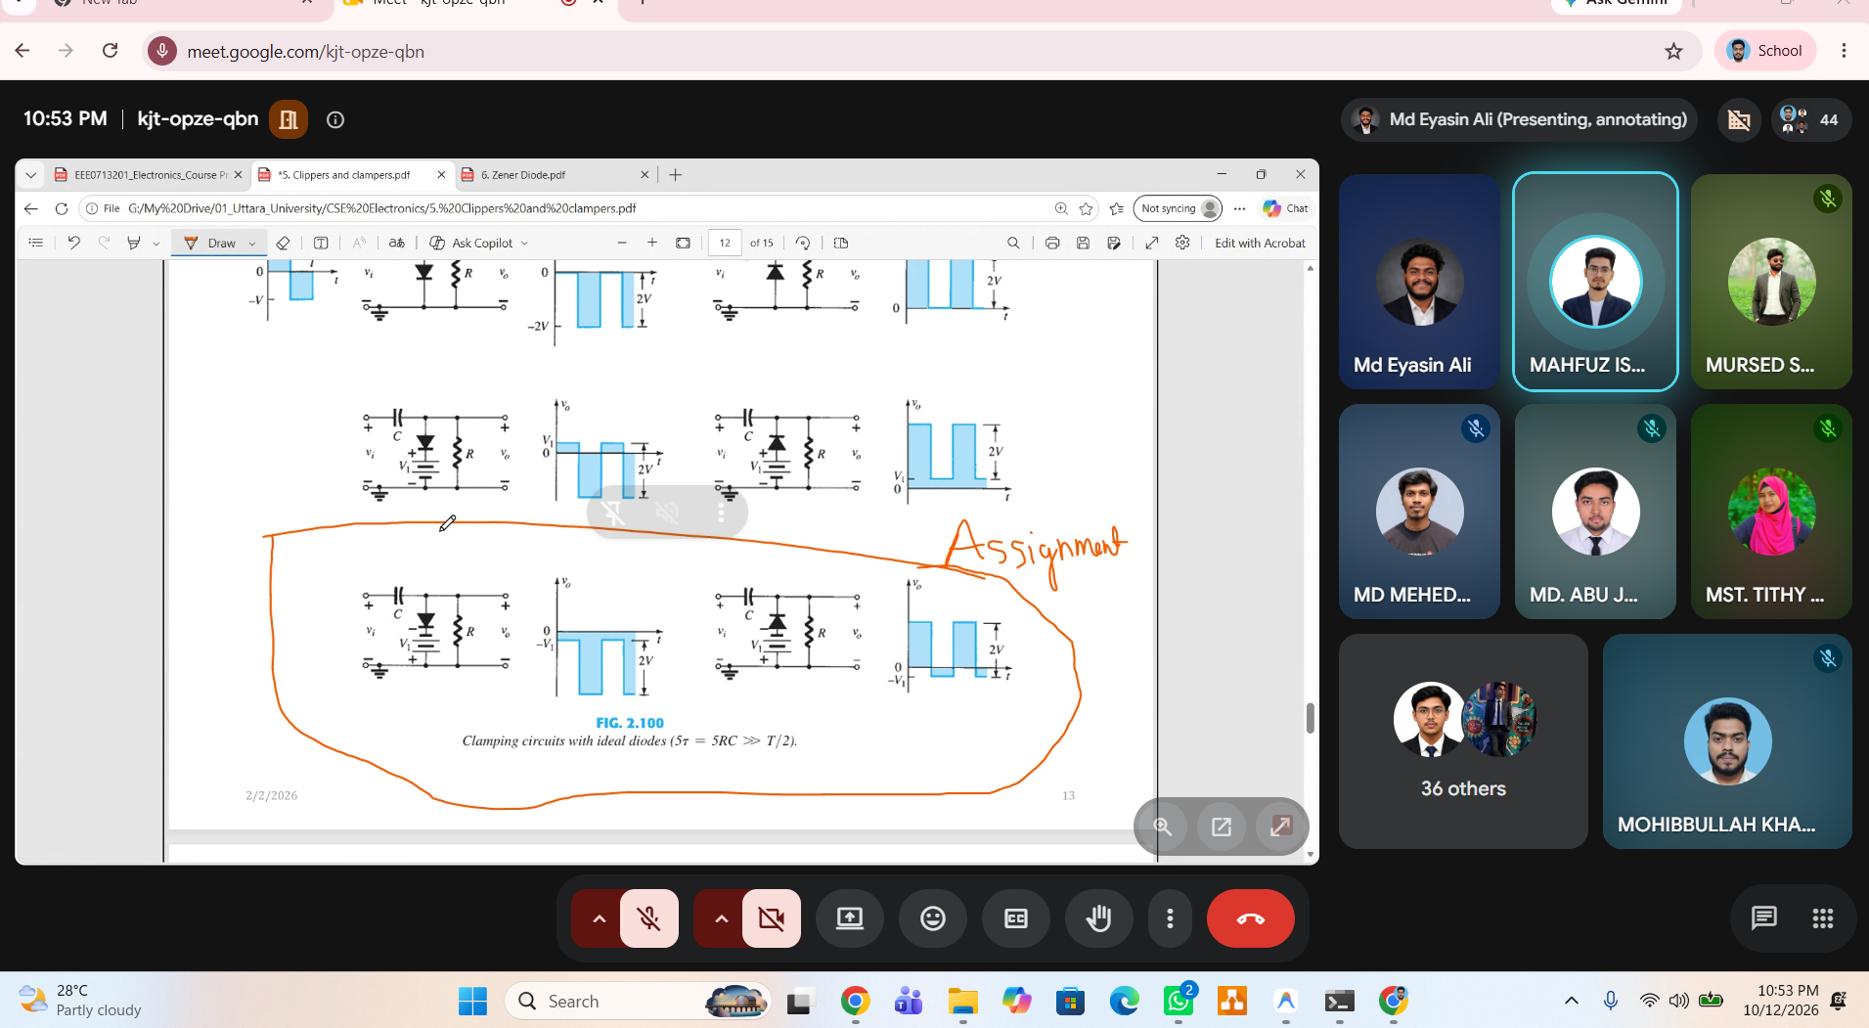Click the PDF zoom out minus button
This screenshot has height=1028, width=1869.
[622, 243]
